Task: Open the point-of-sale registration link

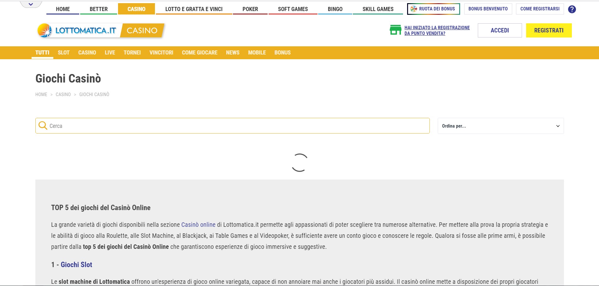Action: tap(437, 30)
